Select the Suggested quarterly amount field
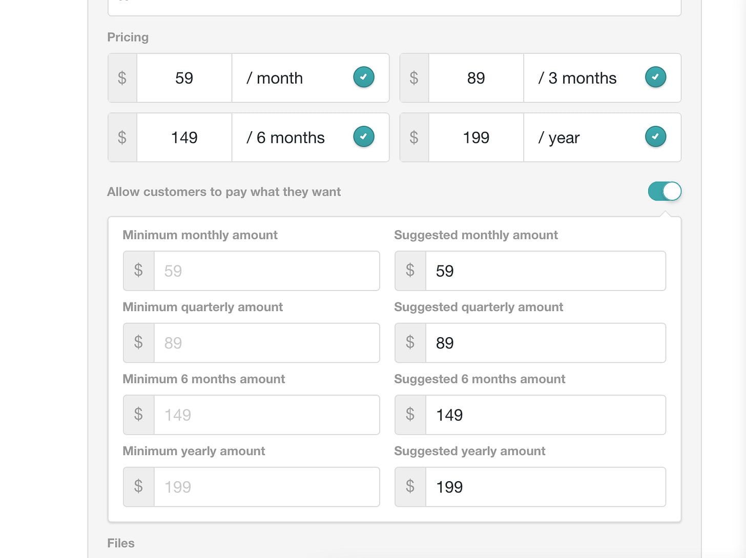The image size is (746, 558). [546, 343]
